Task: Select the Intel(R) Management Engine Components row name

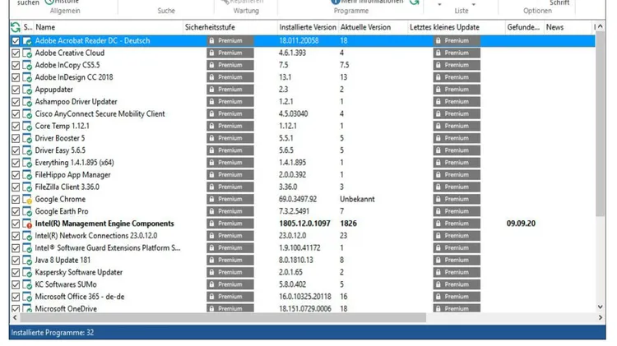Action: (104, 224)
